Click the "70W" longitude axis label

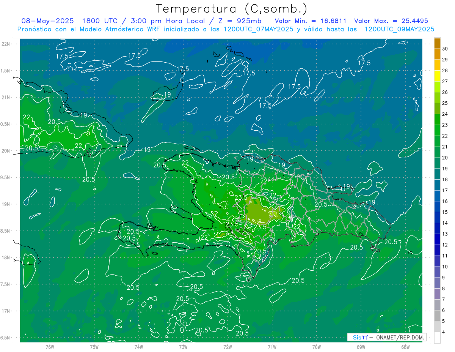[317, 347]
